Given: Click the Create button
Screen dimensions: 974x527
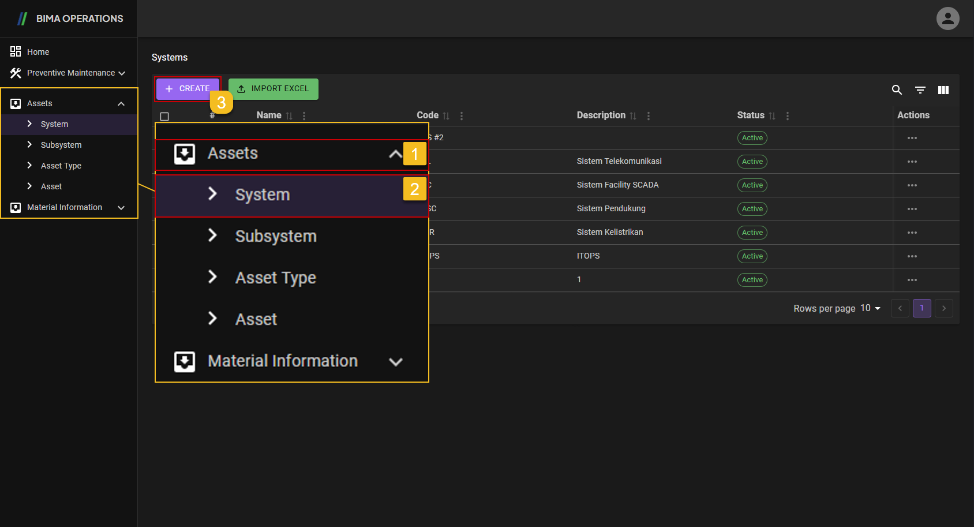Looking at the screenshot, I should click(188, 89).
